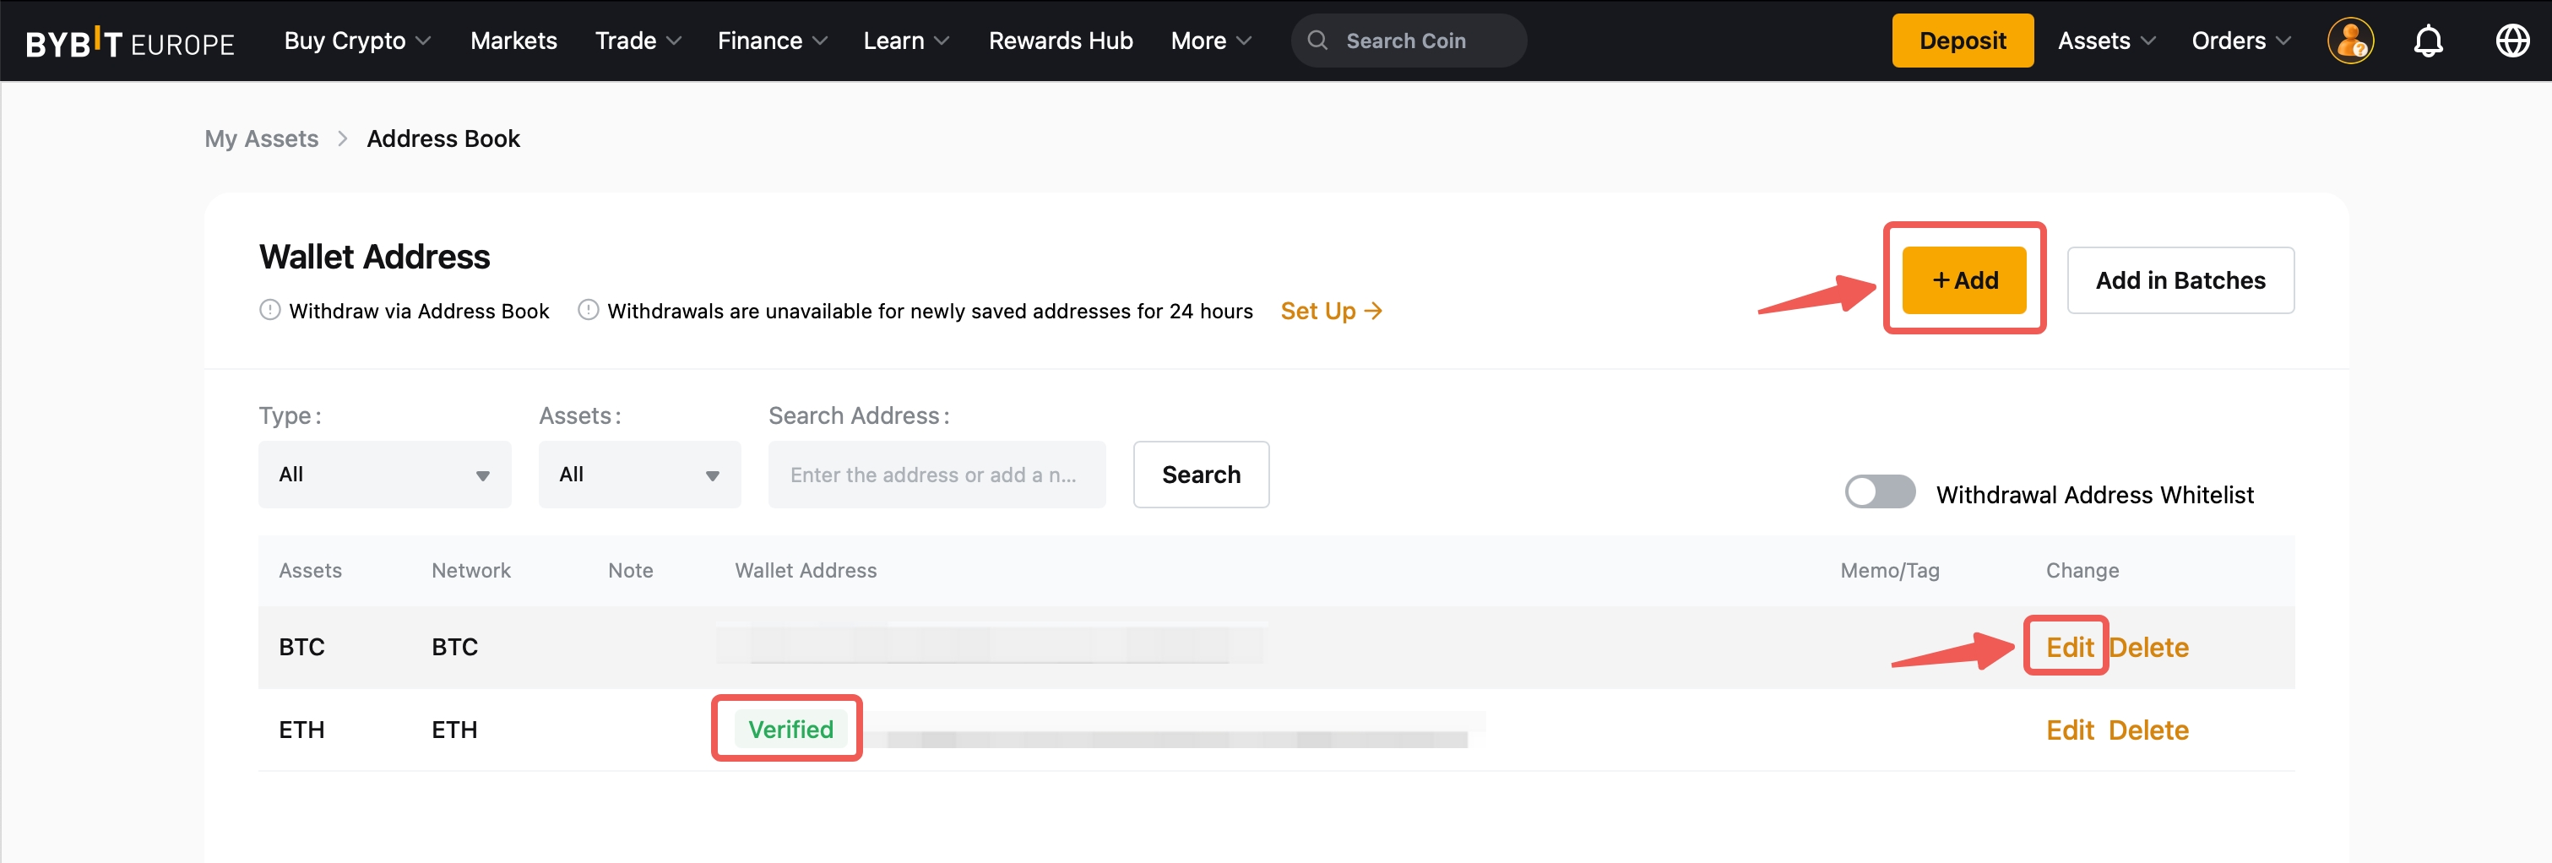Screen dimensions: 2552x863
Task: Delete the ETH wallet address
Action: (2147, 730)
